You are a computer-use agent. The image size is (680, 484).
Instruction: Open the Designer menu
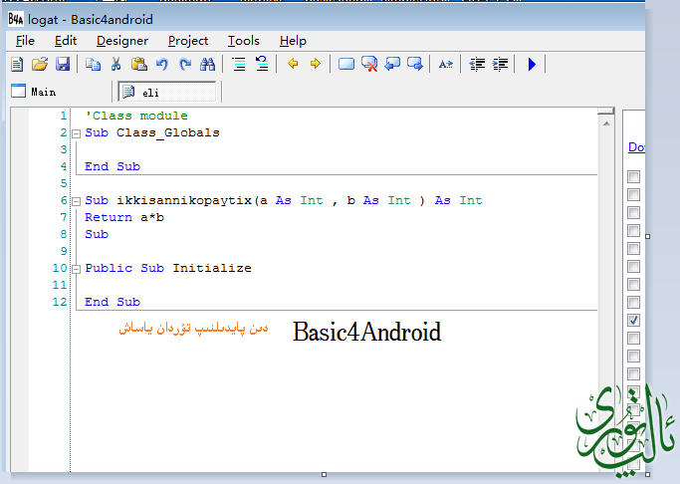[x=122, y=41]
